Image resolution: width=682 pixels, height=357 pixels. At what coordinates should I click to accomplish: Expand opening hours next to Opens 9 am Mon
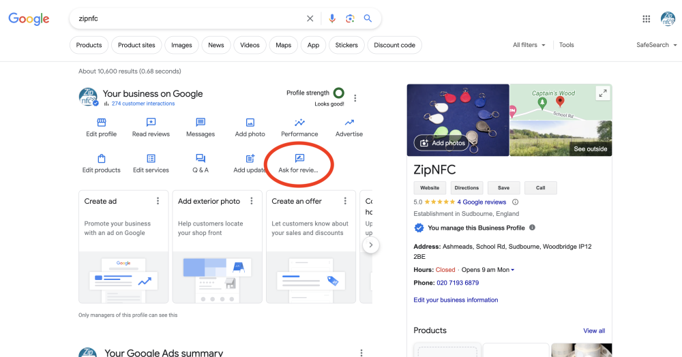pos(512,270)
